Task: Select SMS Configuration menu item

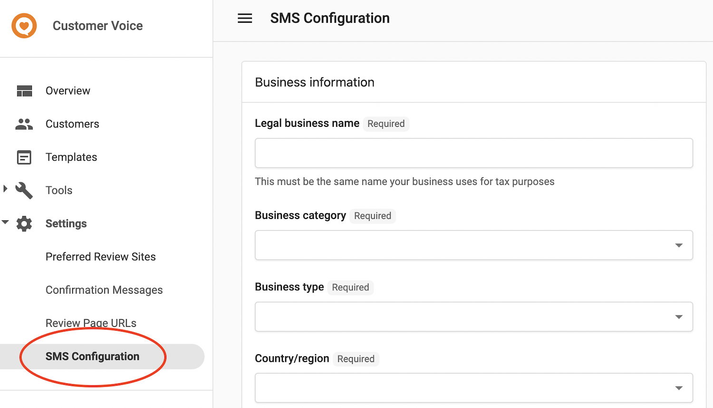Action: 102,357
